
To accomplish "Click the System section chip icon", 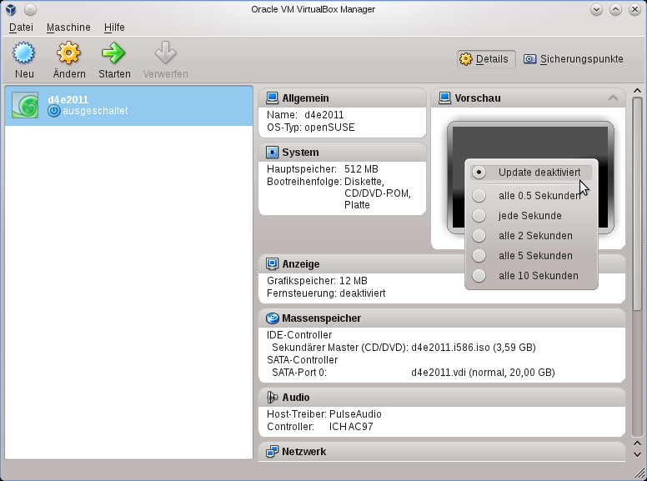I will (x=273, y=152).
